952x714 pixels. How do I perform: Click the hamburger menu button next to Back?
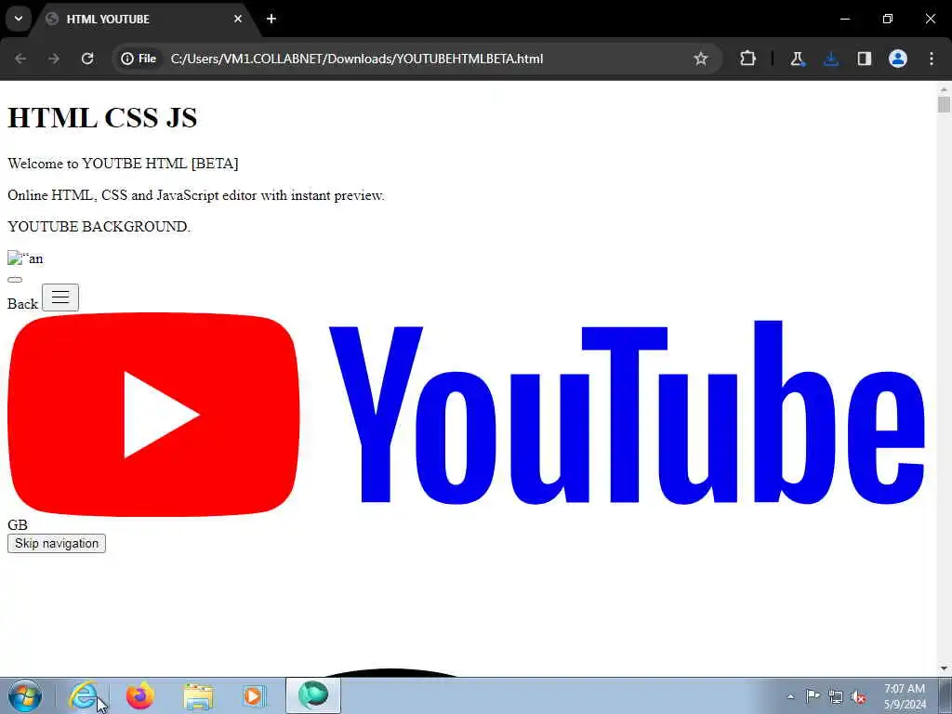pos(60,297)
